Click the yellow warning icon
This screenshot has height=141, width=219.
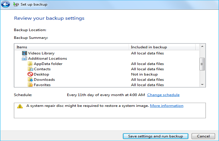click(20, 106)
